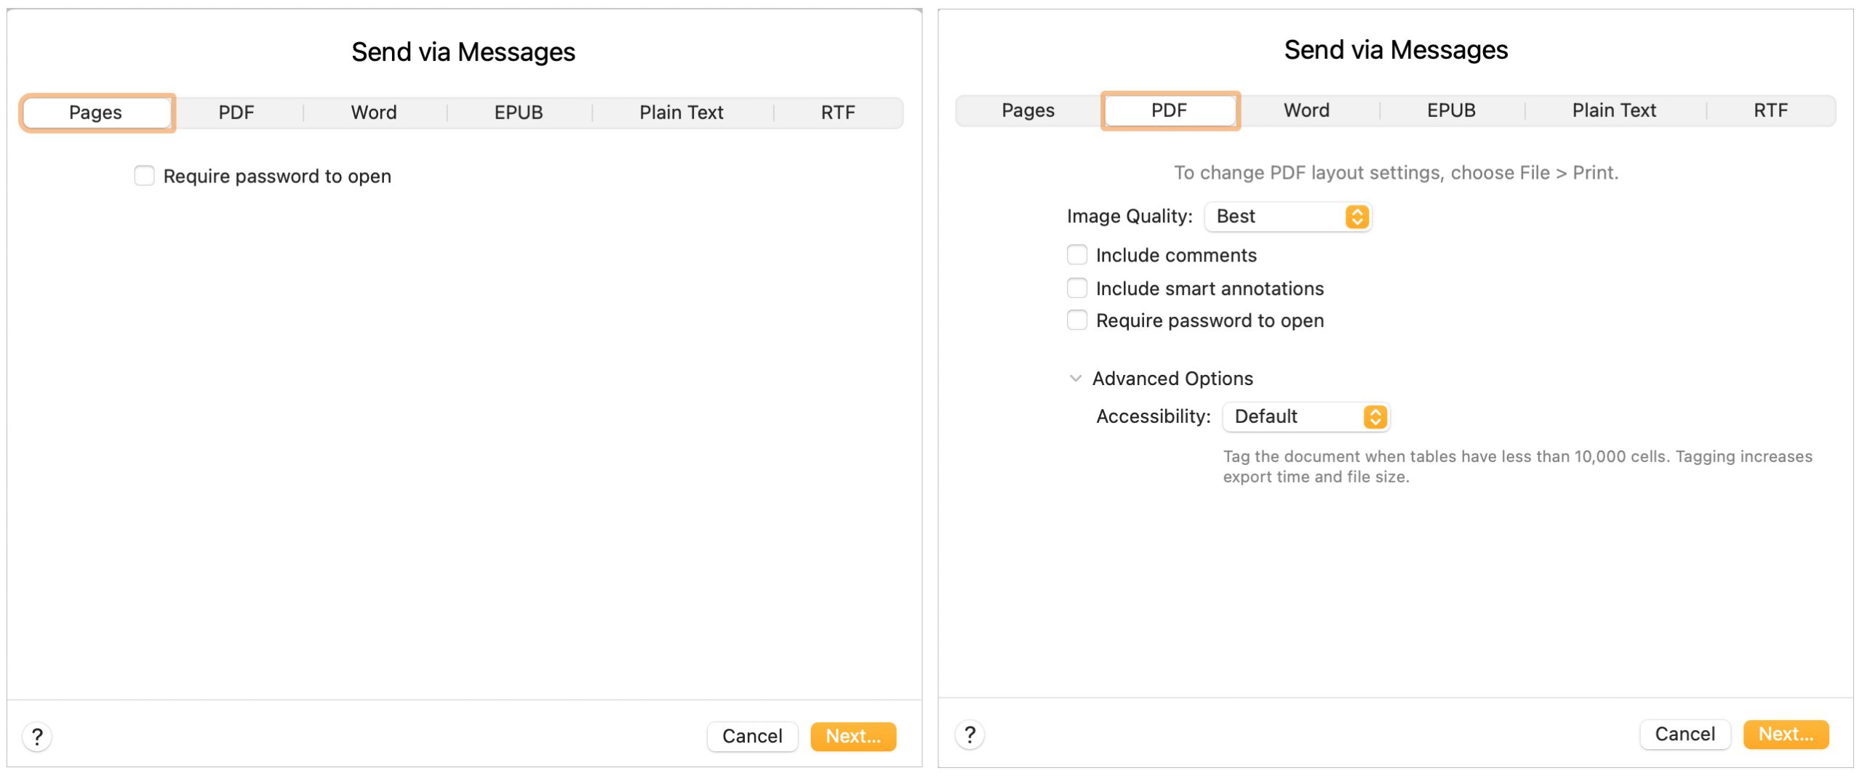Select EPUB tab in right dialog
This screenshot has width=1862, height=776.
pyautogui.click(x=1451, y=110)
